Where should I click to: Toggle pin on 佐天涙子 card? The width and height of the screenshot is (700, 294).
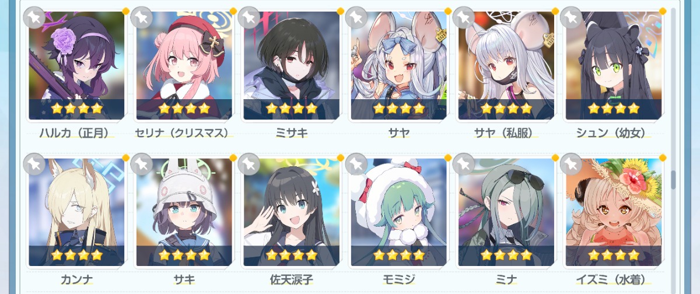(249, 165)
